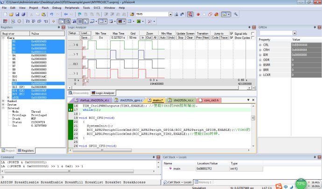This screenshot has width=322, height=189.
Task: Click the Open file folder icon
Action: (x=10, y=14)
